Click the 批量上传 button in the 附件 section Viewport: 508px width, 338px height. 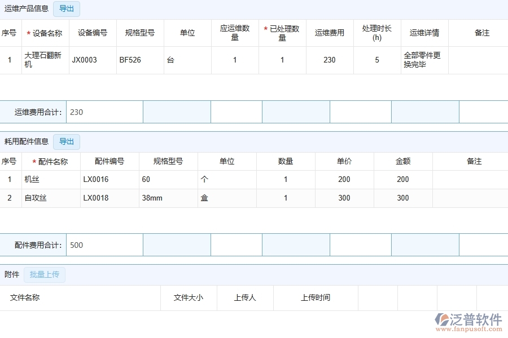point(45,274)
